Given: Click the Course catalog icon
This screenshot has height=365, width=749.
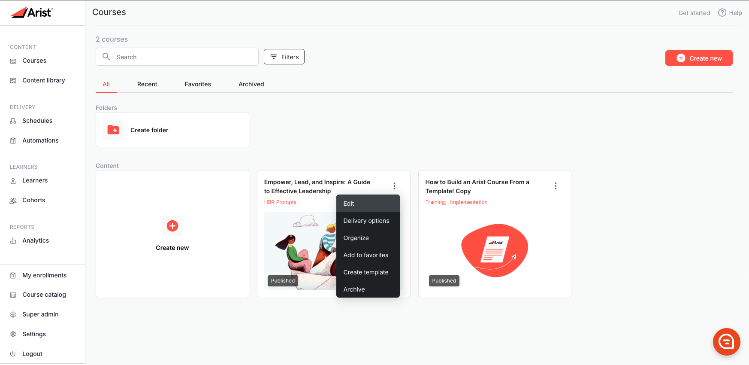Looking at the screenshot, I should (x=13, y=295).
